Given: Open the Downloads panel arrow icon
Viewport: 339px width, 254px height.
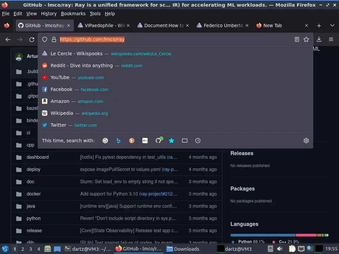Looking at the screenshot, I should click(319, 39).
